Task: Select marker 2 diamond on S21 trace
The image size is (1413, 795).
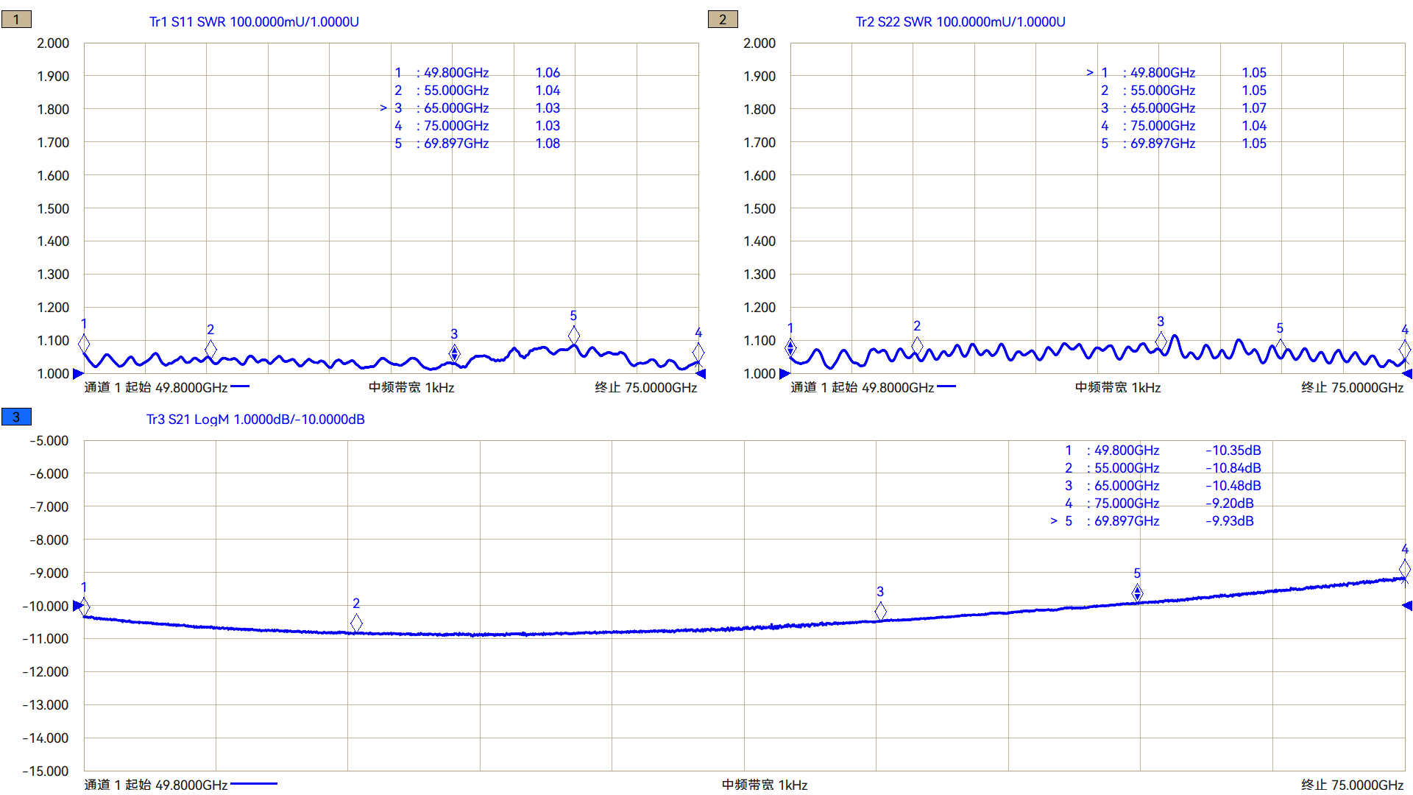Action: tap(356, 623)
